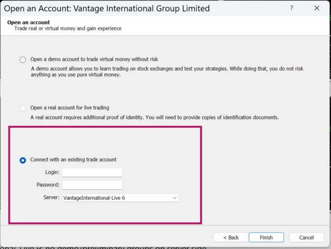Click the Login input field
Viewport: 331px width, 249px height.
click(x=92, y=173)
